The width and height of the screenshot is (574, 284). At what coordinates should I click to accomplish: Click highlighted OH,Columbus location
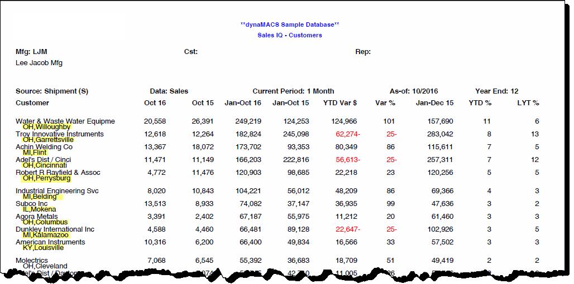[x=45, y=222]
